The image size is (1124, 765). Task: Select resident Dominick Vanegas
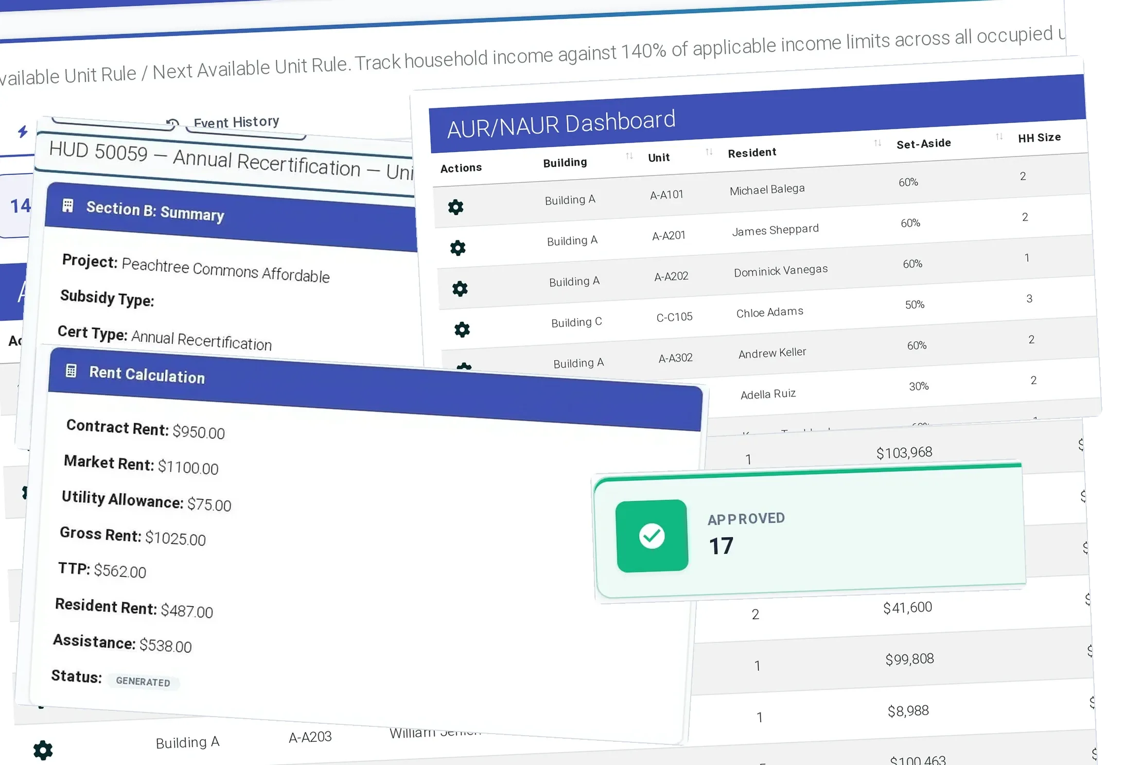[x=781, y=270]
